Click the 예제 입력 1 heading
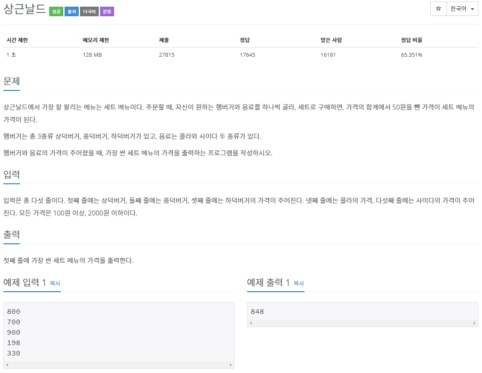The height and width of the screenshot is (373, 482). click(25, 282)
